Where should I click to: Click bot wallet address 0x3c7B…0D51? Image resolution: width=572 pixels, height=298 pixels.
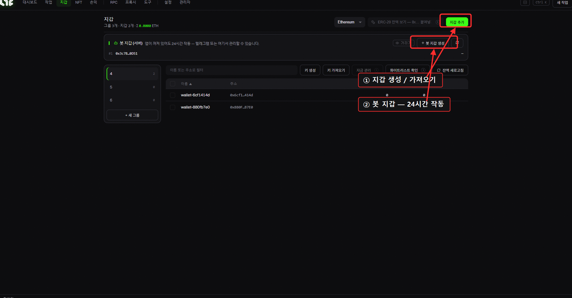[x=127, y=53]
